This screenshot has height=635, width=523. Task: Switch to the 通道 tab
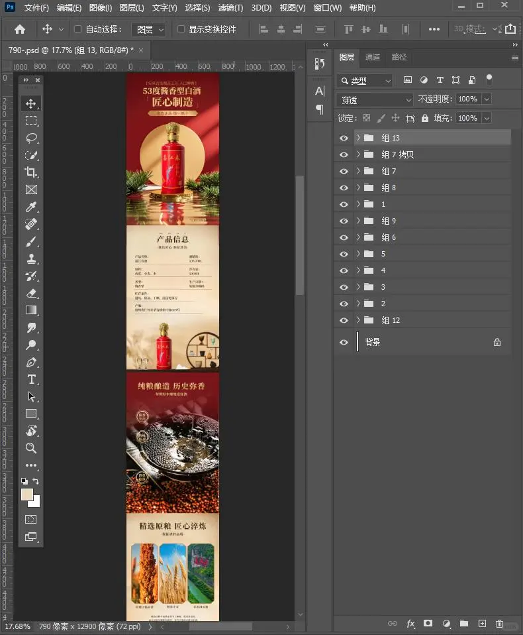coord(373,57)
